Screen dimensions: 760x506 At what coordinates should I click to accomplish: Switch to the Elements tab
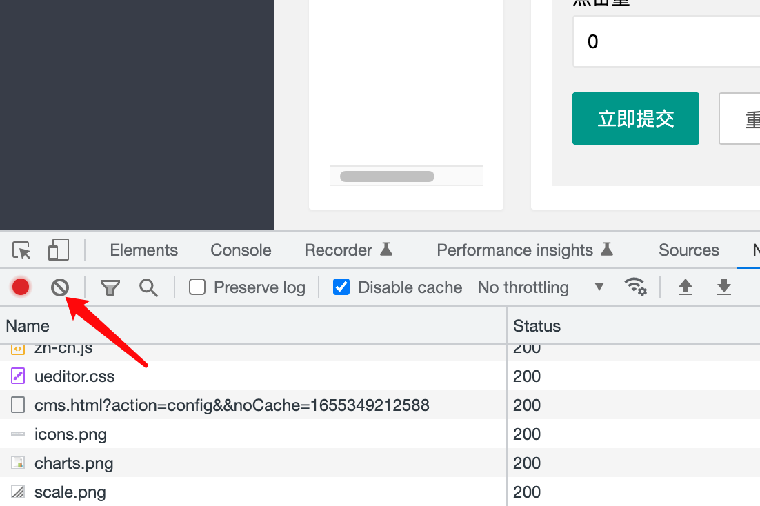coord(143,250)
